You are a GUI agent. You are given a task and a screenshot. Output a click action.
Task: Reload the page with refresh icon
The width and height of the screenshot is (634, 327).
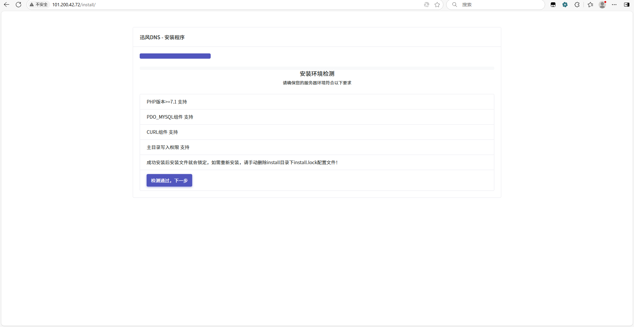[18, 5]
